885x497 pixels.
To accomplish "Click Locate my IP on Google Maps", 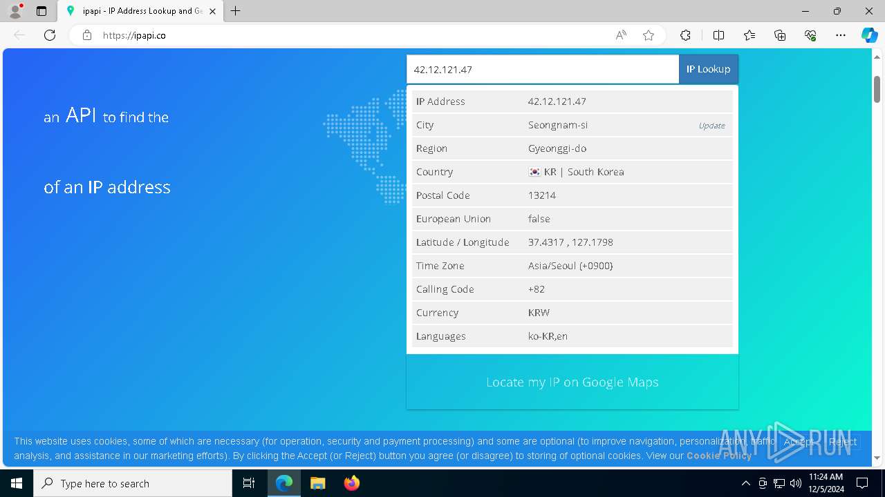I will point(572,382).
